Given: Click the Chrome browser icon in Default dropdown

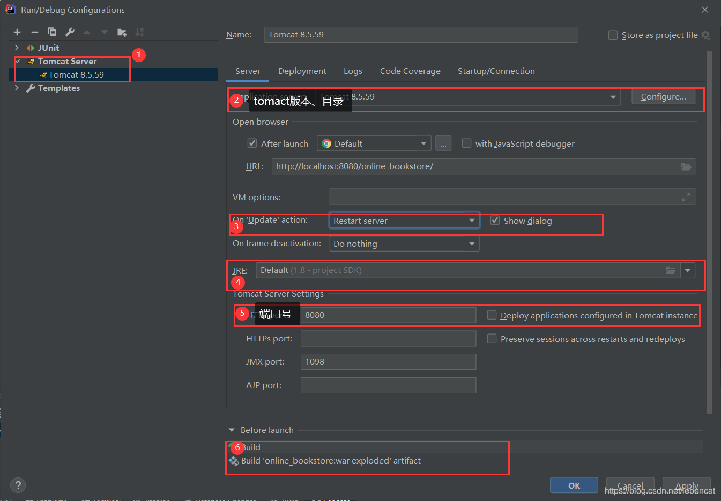Looking at the screenshot, I should pos(326,143).
